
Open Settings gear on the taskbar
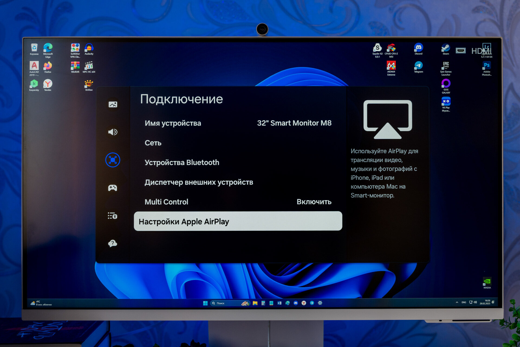(x=320, y=303)
